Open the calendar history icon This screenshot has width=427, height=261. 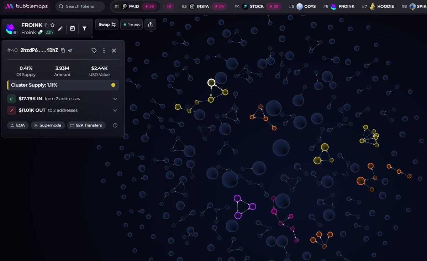click(x=72, y=28)
